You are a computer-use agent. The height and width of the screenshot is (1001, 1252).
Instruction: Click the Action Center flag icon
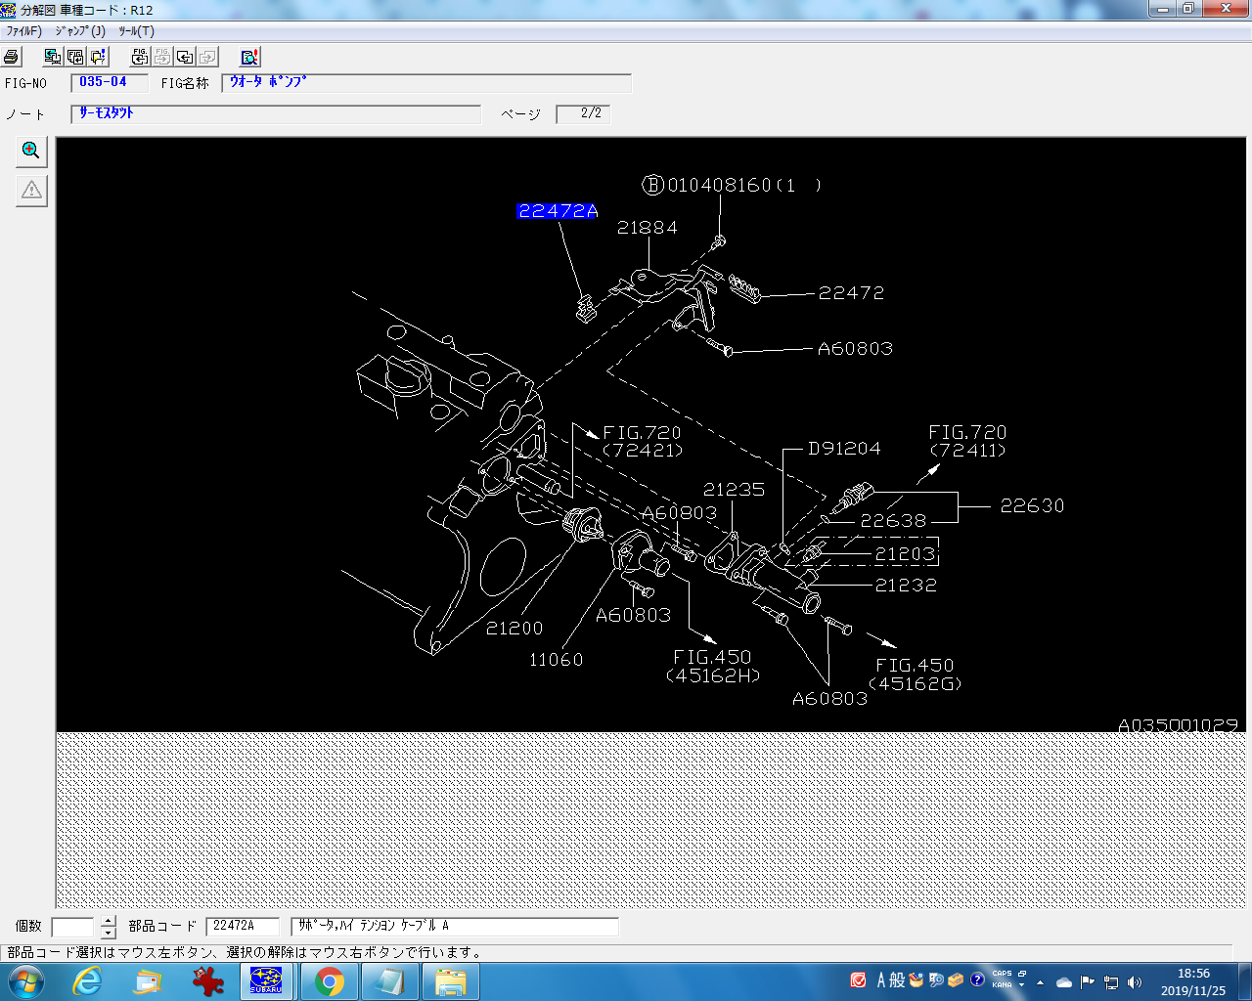(1088, 981)
